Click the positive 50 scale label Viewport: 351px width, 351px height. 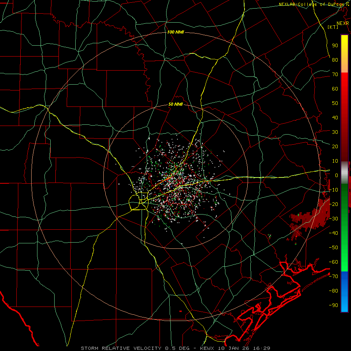pos(335,103)
